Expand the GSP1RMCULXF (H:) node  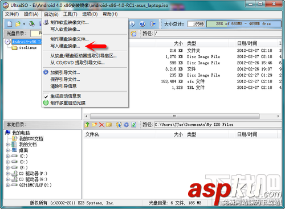click(x=8, y=185)
